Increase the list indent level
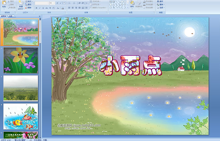 [83, 3]
